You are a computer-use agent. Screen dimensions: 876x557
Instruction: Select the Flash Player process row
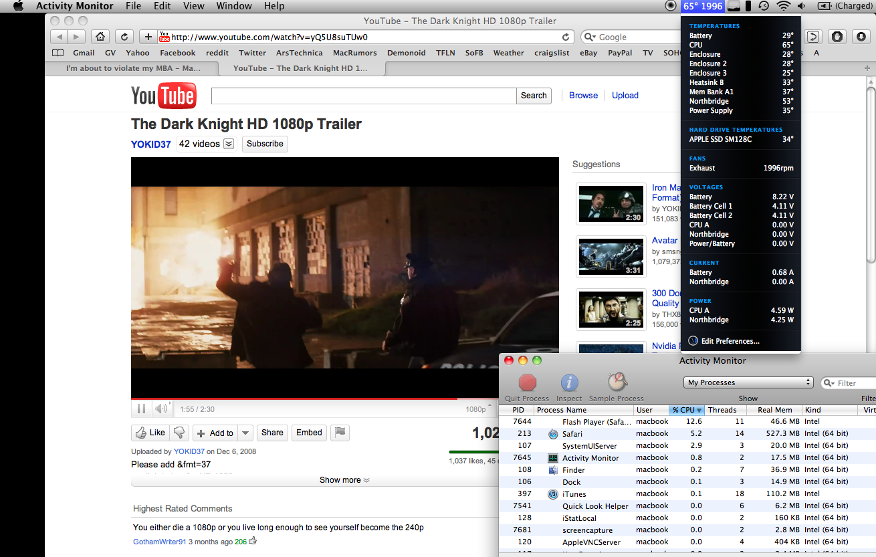[687, 422]
